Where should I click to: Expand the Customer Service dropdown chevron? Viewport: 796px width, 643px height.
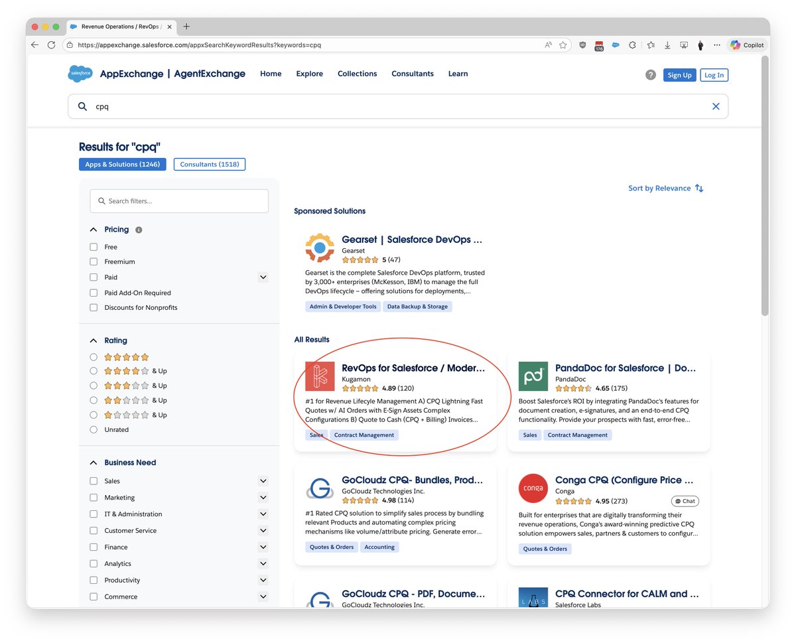coord(263,530)
